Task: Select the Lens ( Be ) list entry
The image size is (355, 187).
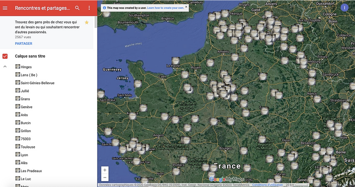Action: (x=29, y=75)
